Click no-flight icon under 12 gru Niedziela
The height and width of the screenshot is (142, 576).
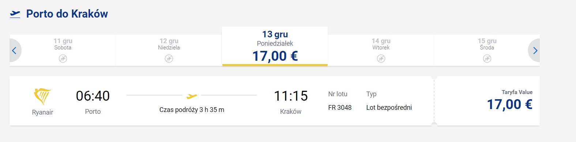[169, 59]
